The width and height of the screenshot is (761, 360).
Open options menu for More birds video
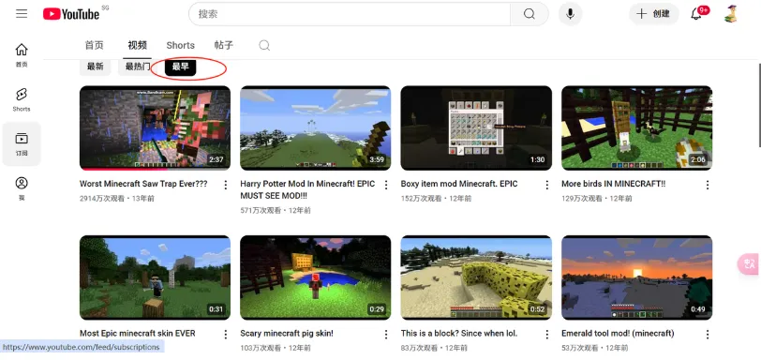tap(708, 185)
